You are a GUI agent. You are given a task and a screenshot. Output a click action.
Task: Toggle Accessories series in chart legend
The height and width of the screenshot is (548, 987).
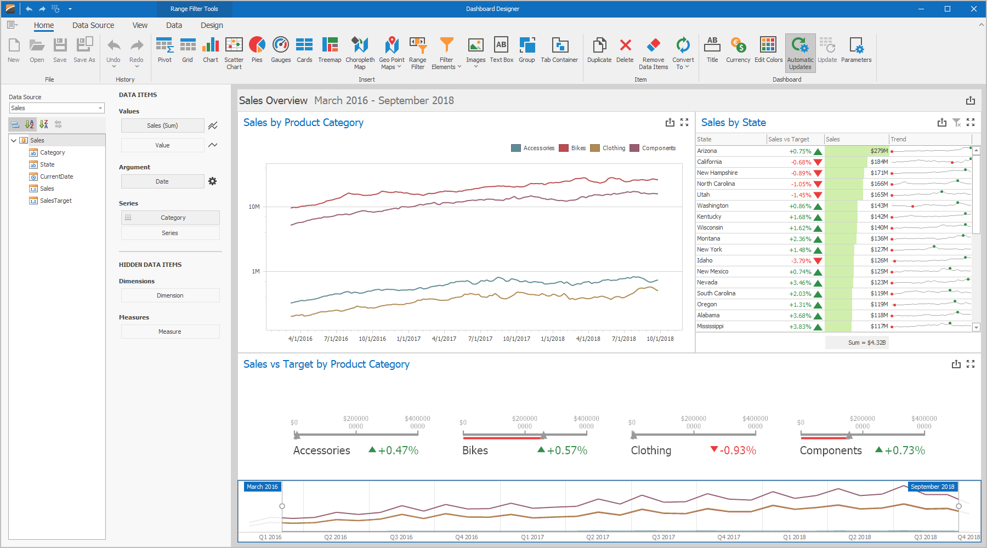(x=533, y=148)
